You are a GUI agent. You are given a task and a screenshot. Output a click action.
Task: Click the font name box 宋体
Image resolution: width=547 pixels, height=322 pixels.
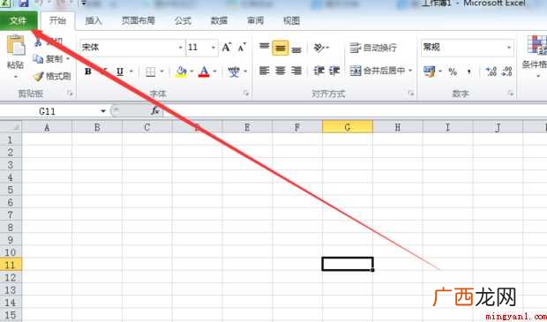click(x=128, y=48)
